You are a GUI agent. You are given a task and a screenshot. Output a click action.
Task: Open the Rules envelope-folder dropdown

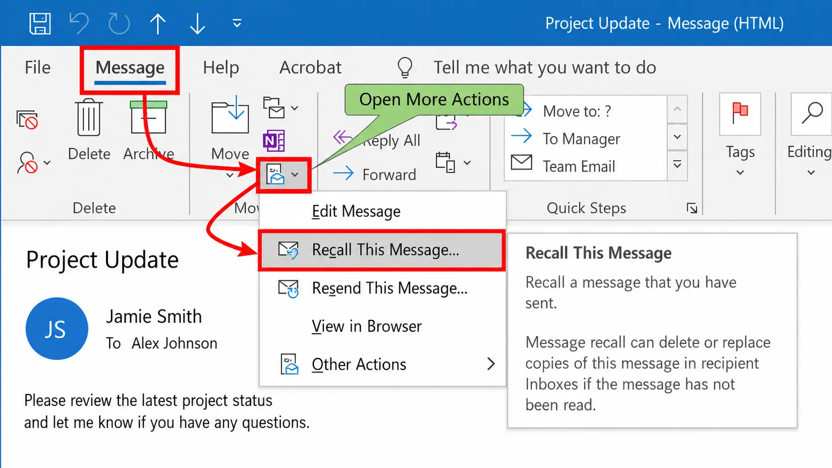pos(281,108)
